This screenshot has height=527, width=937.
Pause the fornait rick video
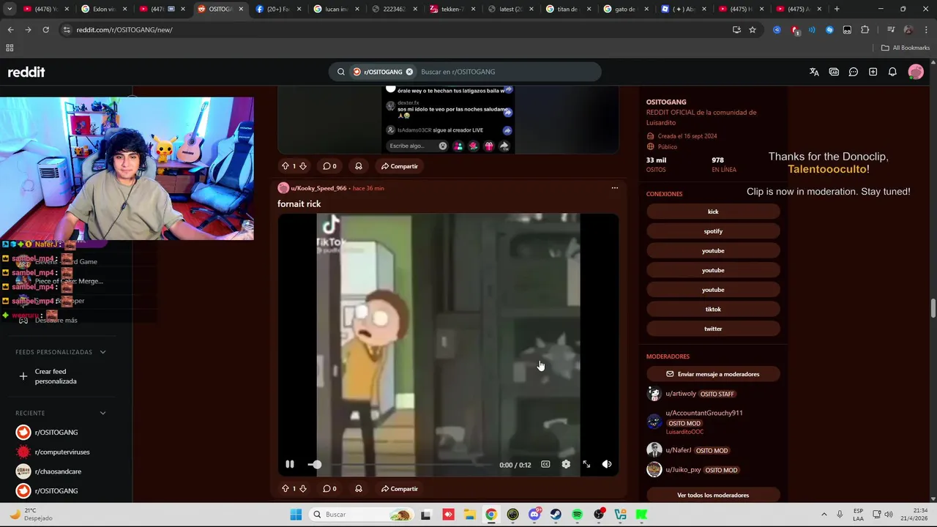pos(290,464)
